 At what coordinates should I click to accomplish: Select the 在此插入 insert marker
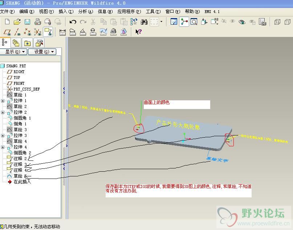pos(22,182)
